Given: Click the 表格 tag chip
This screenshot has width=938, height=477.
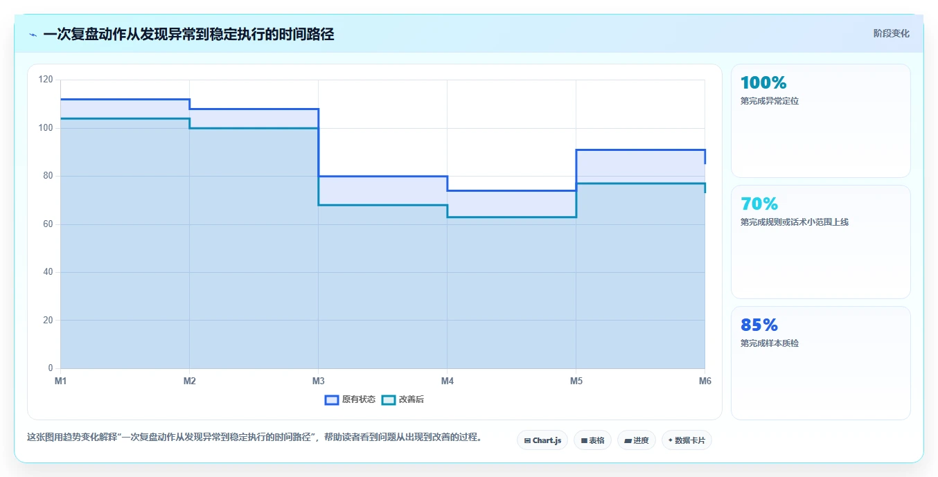Looking at the screenshot, I should tap(592, 440).
